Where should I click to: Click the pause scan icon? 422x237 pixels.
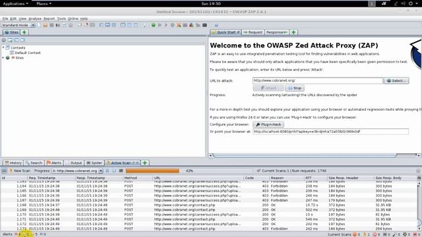107,171
